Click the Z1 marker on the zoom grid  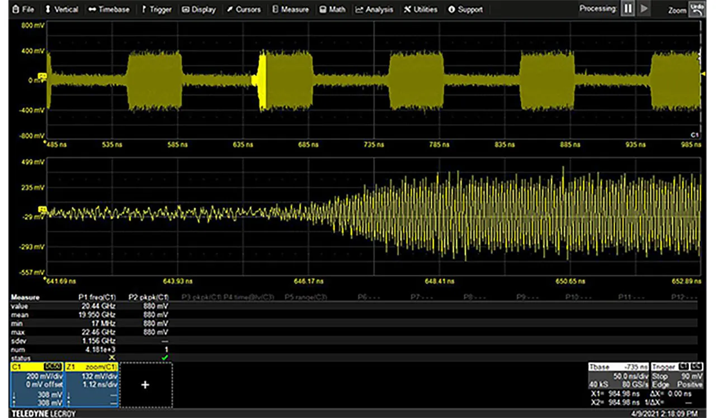click(x=41, y=209)
